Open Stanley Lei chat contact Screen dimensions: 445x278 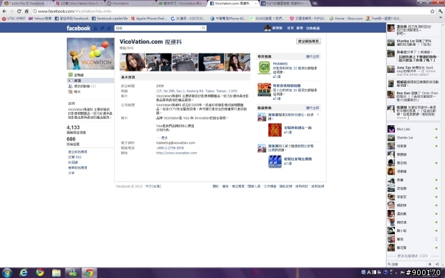[x=413, y=138]
